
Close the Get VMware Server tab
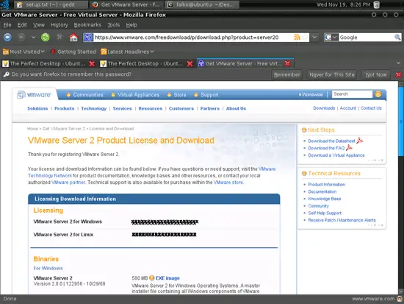tap(287, 63)
